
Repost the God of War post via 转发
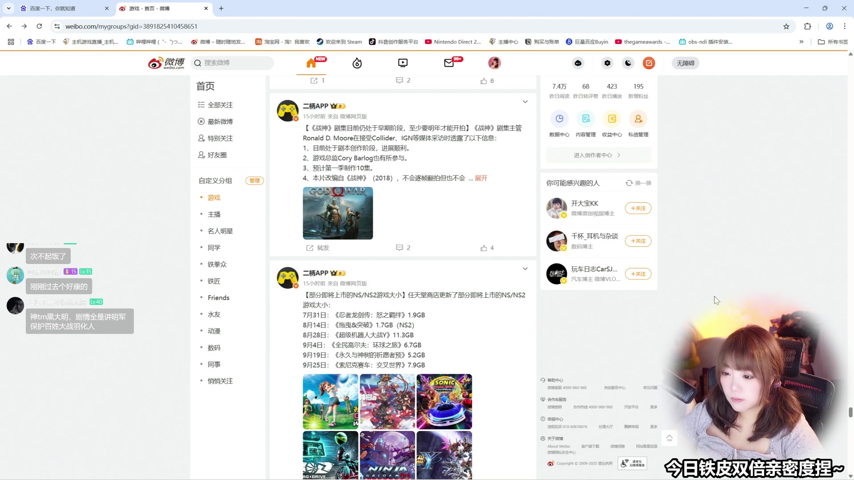click(x=318, y=248)
